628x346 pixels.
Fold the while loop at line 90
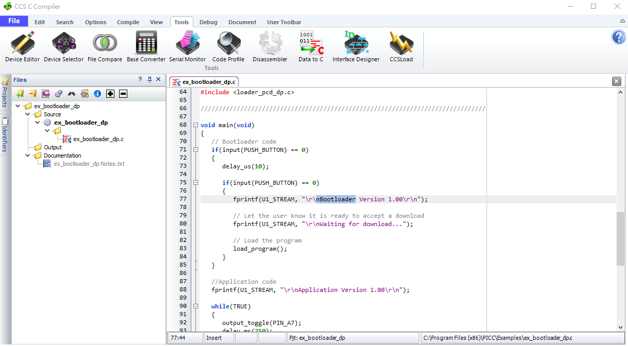195,306
